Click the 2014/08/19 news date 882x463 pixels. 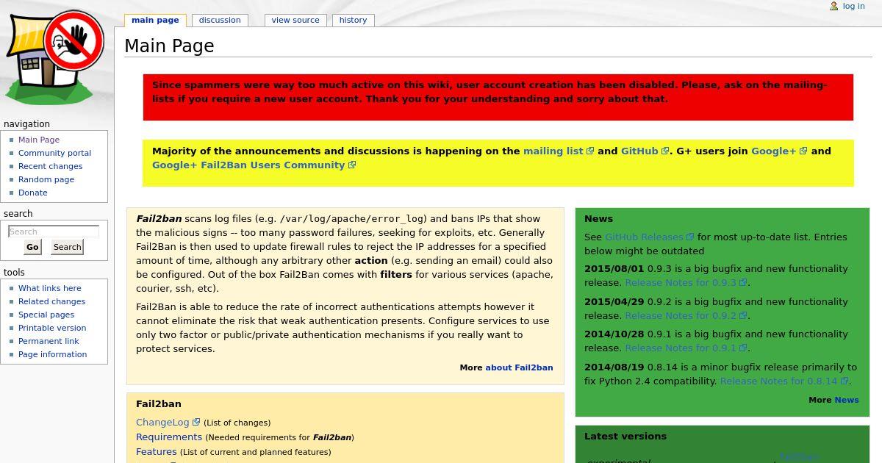pyautogui.click(x=614, y=367)
